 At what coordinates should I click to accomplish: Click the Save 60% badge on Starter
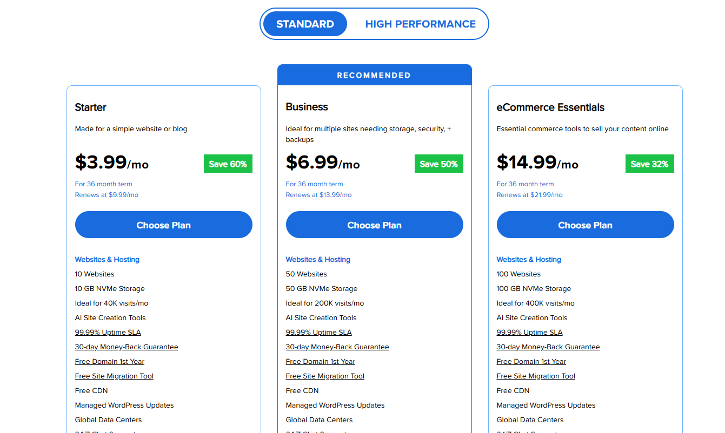click(x=228, y=163)
